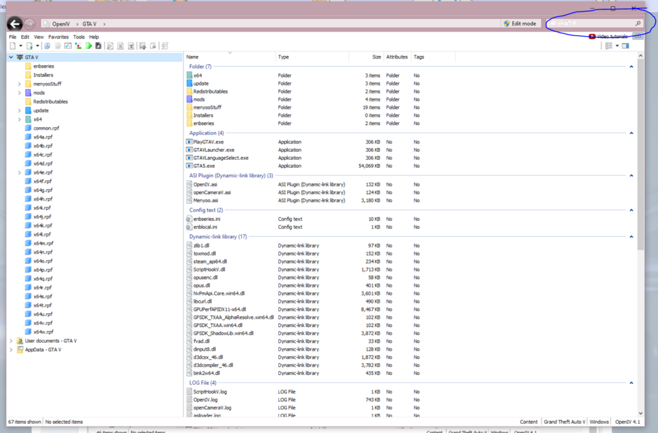Click the ASI Manager toolbar icon

click(67, 45)
